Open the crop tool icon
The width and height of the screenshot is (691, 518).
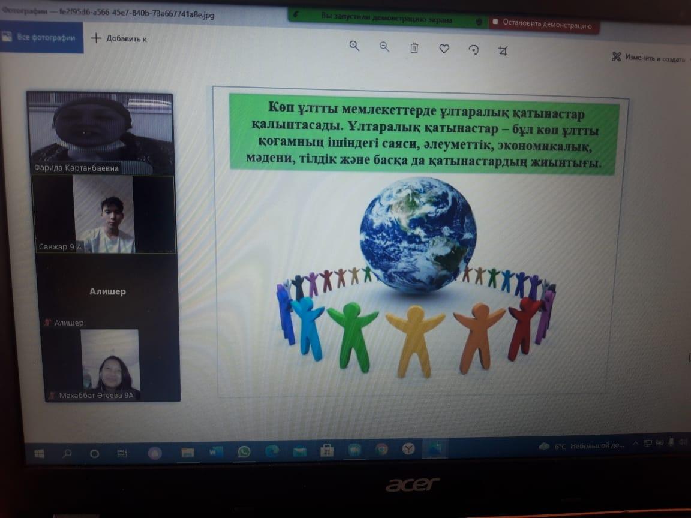(503, 51)
